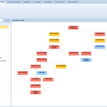
Task: Click the Azim Norej node
Action: coord(100,34)
